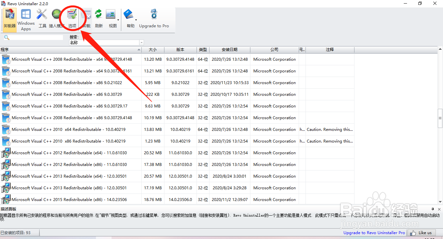This screenshot has width=443, height=239.
Task: Click the vertical scrollbar thumb
Action: click(440, 119)
